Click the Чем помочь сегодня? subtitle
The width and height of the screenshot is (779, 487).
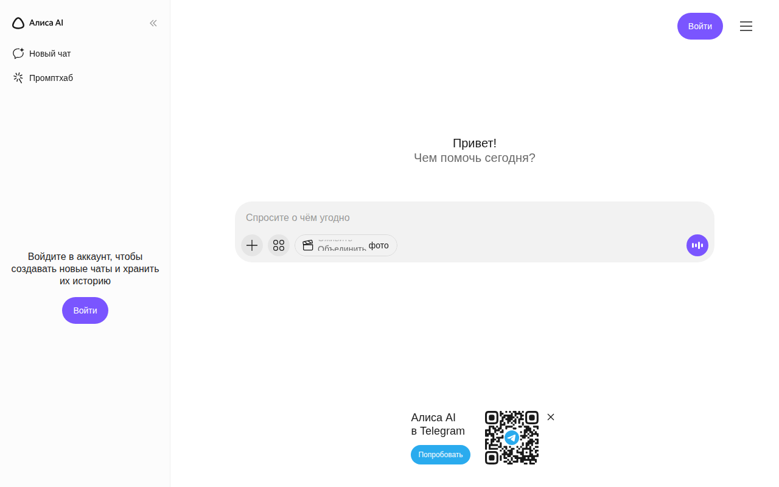point(475,158)
